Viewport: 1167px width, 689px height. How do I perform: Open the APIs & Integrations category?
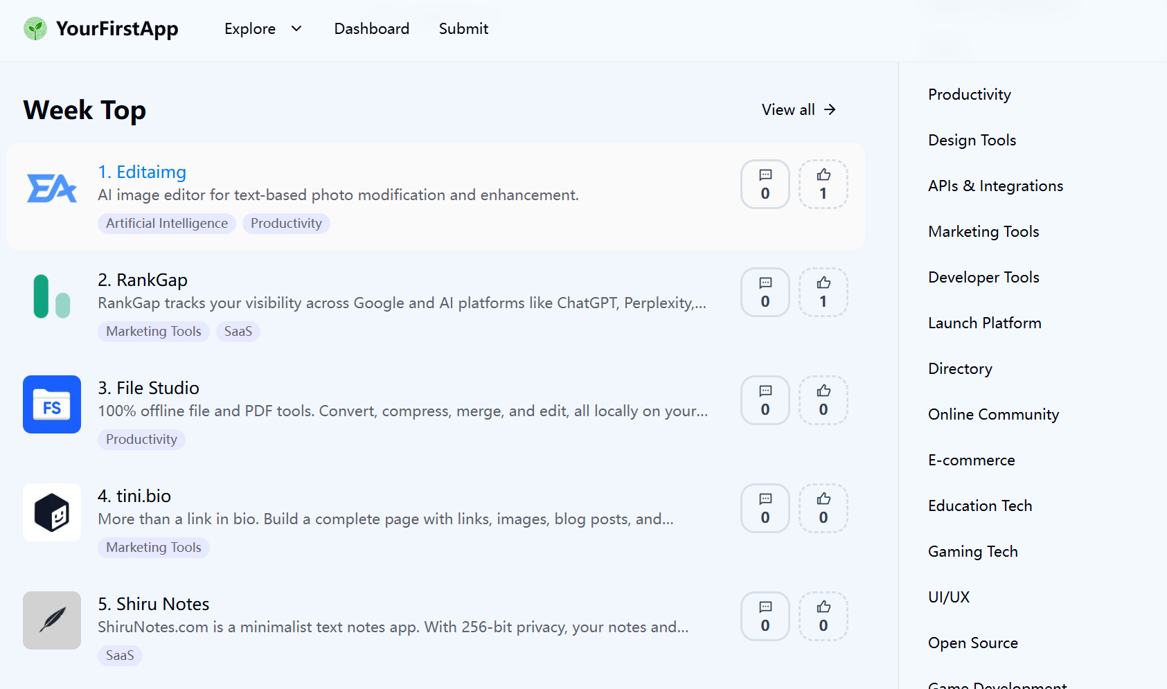tap(996, 186)
